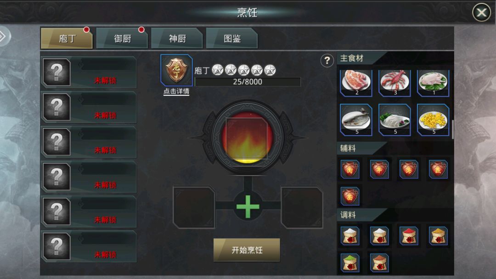Open the question mark help icon
Image resolution: width=496 pixels, height=279 pixels.
[x=327, y=61]
